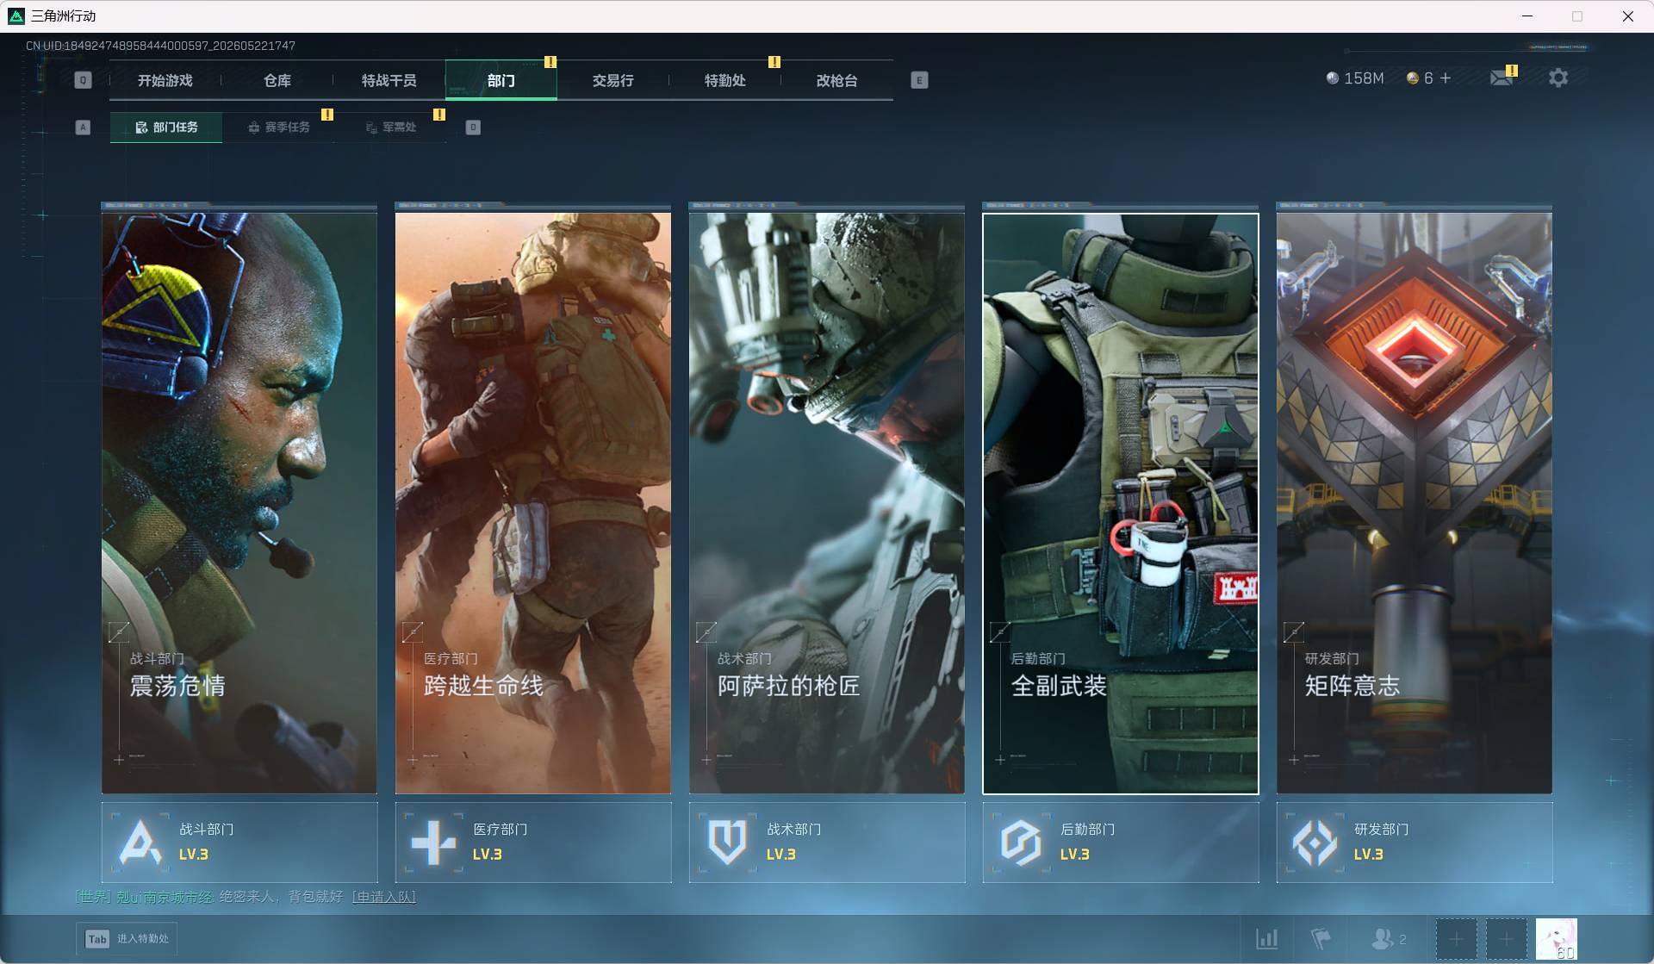Open the mail inbox icon
1654x964 pixels.
[1502, 78]
